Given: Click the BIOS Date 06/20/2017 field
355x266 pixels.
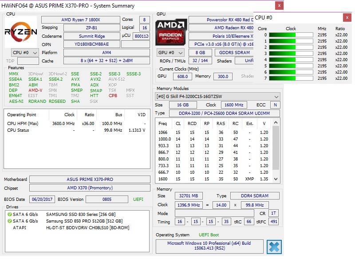Looking at the screenshot, I should pyautogui.click(x=42, y=199).
